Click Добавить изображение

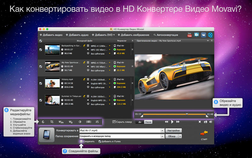133,35
